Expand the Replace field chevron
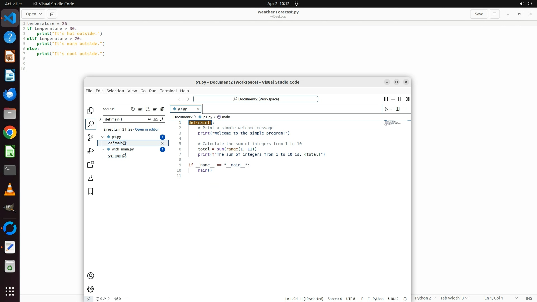 click(100, 119)
